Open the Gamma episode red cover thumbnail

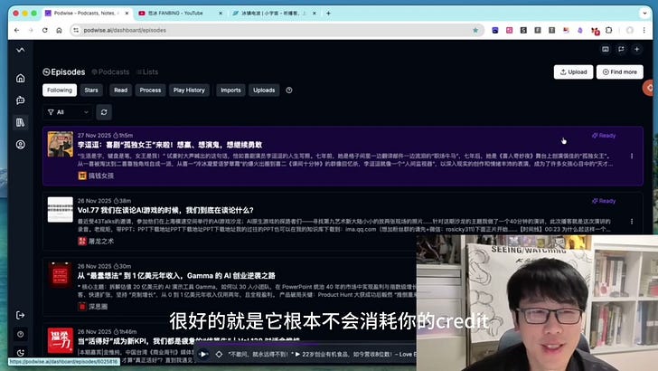pyautogui.click(x=60, y=275)
